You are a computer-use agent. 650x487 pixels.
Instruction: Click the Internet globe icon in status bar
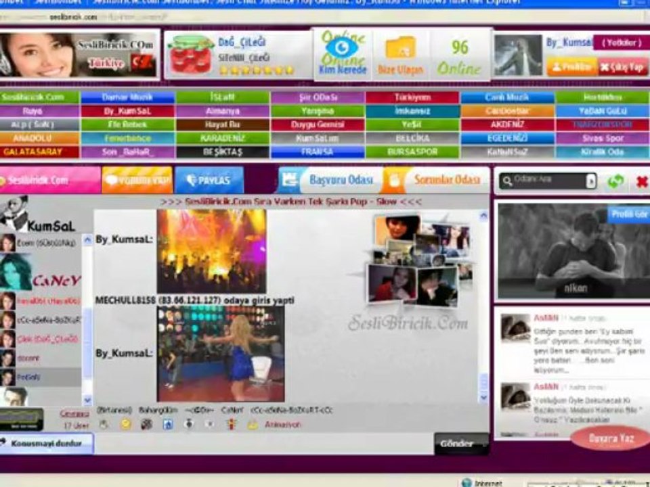(467, 482)
